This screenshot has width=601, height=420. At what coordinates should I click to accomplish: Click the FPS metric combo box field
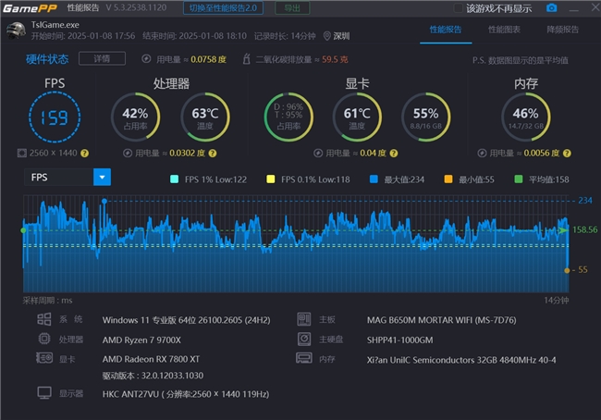tap(67, 178)
